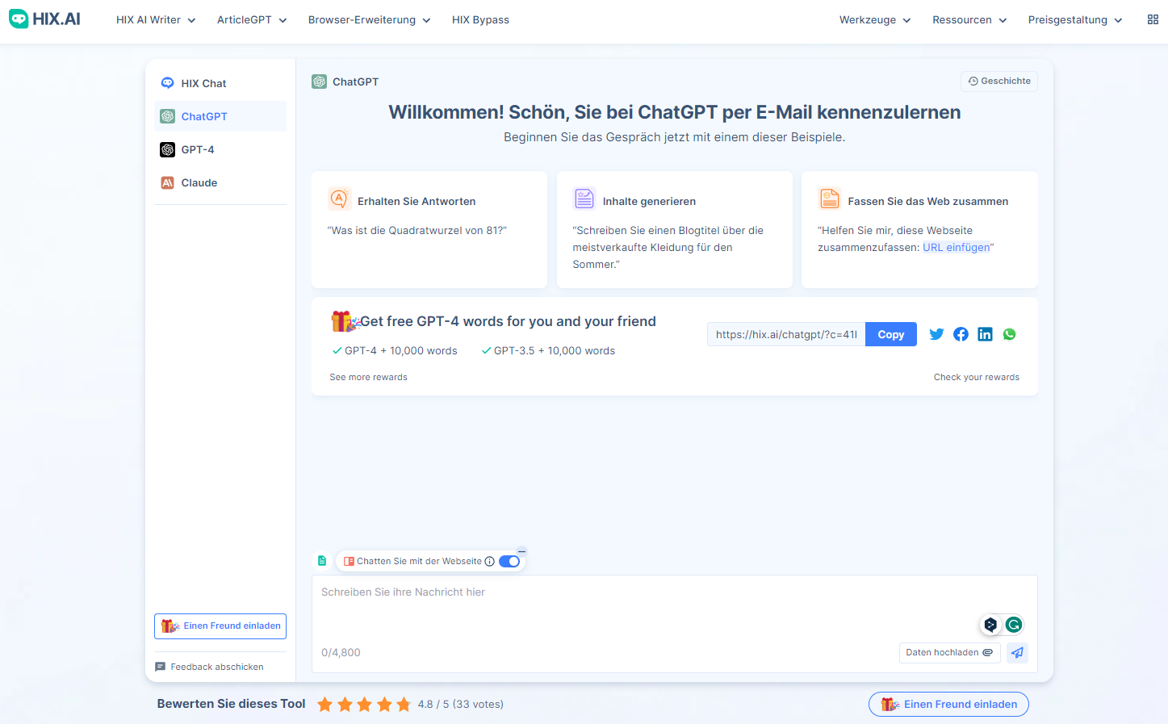Rate the tool with the third star
Viewport: 1168px width, 724px height.
(364, 704)
